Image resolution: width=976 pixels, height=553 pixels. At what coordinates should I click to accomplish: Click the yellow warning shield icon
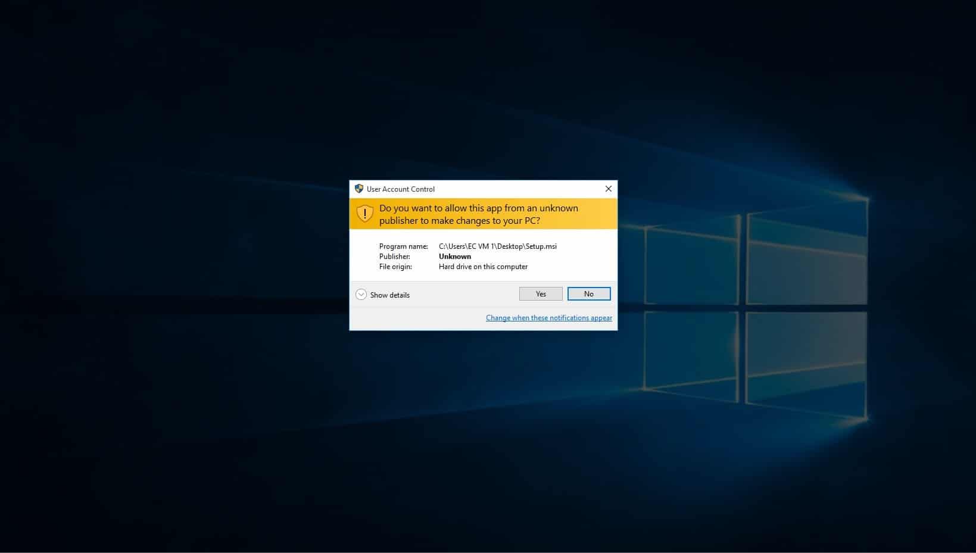pyautogui.click(x=364, y=214)
